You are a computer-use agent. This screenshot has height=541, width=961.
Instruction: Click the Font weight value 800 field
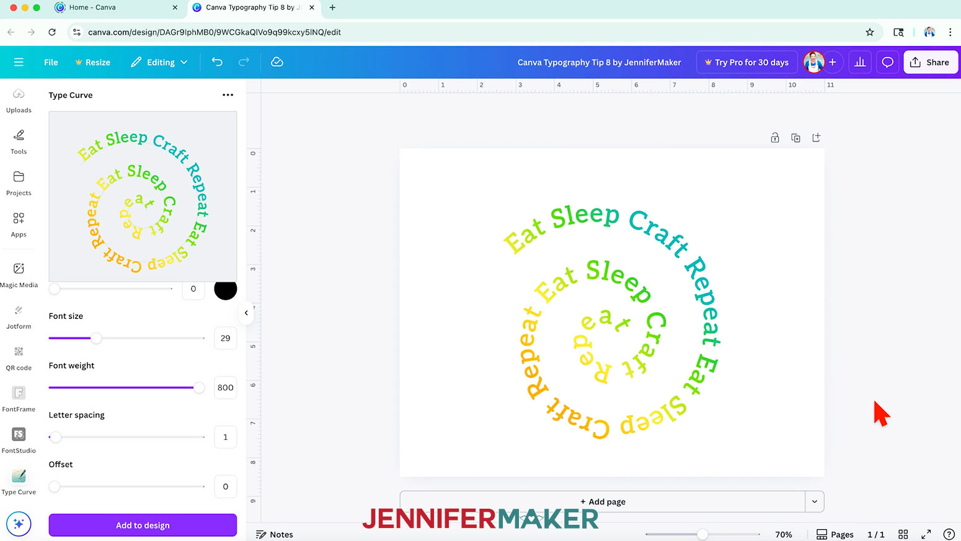click(225, 388)
